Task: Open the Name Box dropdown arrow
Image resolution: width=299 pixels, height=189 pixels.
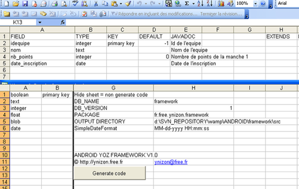Action: click(40, 22)
